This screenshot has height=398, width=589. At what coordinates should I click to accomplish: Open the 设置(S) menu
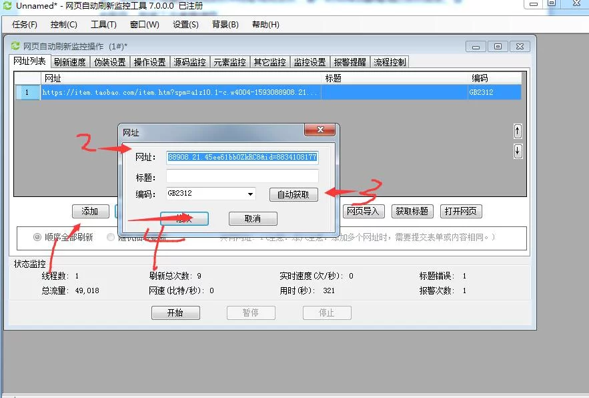click(x=185, y=25)
